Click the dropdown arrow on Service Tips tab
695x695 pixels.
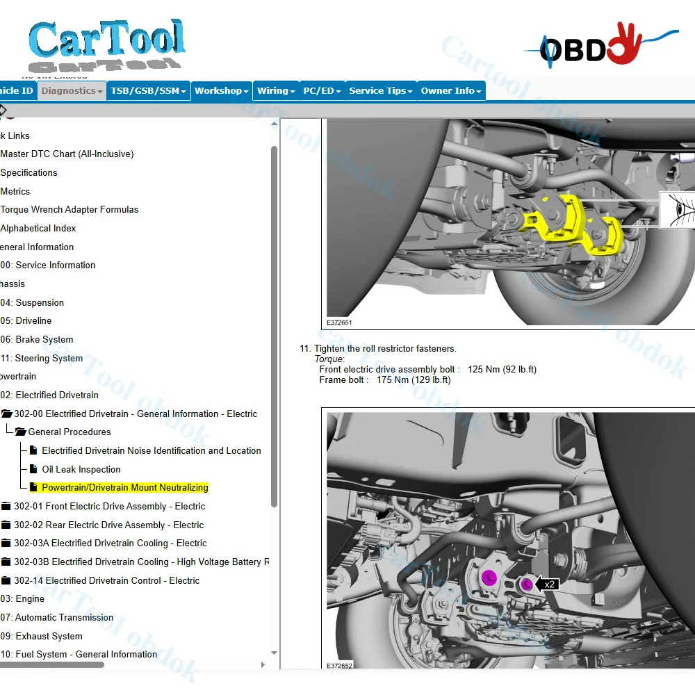click(x=410, y=92)
